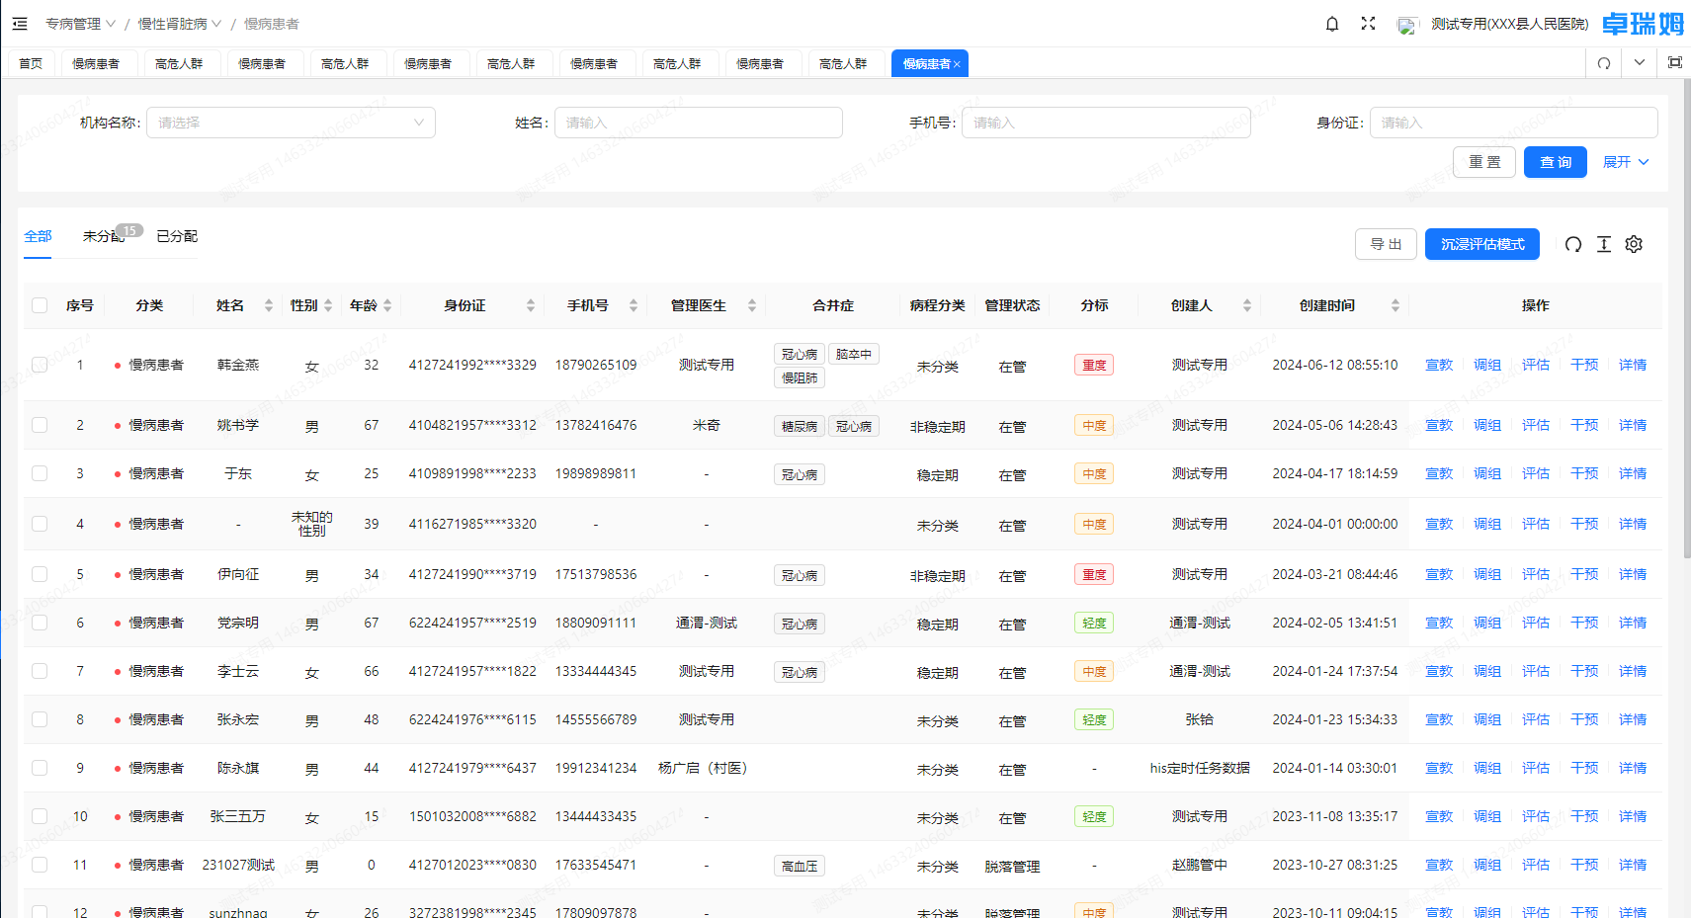Switch to the last 高危人群 tab
The height and width of the screenshot is (918, 1691).
(843, 63)
